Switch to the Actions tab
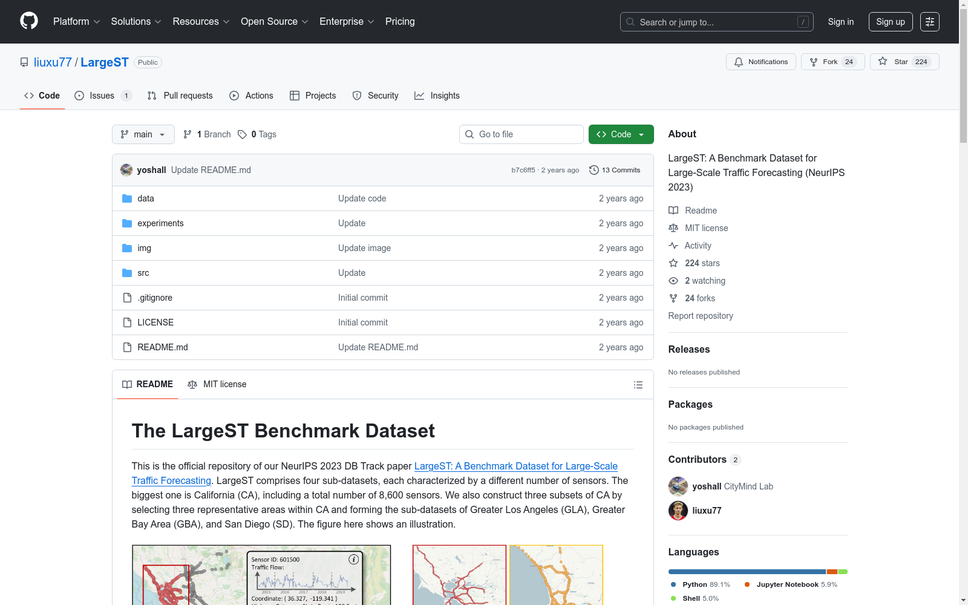This screenshot has height=605, width=968. coord(252,96)
